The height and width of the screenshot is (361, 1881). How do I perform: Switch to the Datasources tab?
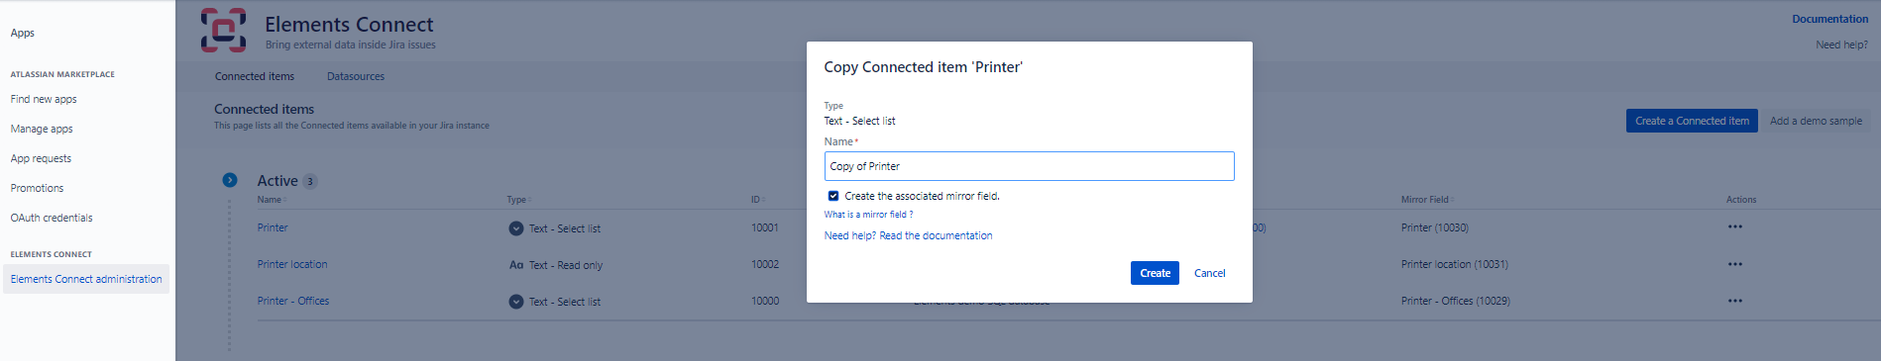tap(356, 76)
